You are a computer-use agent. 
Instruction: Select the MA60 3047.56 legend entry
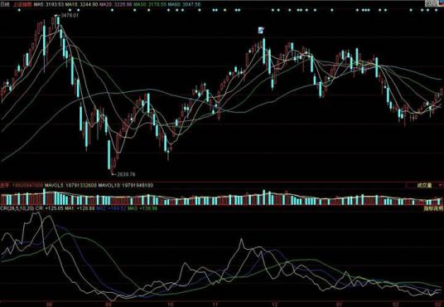click(x=184, y=4)
